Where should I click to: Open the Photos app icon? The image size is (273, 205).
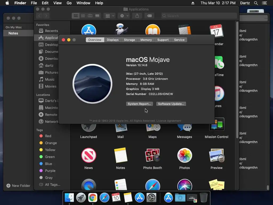click(184, 155)
